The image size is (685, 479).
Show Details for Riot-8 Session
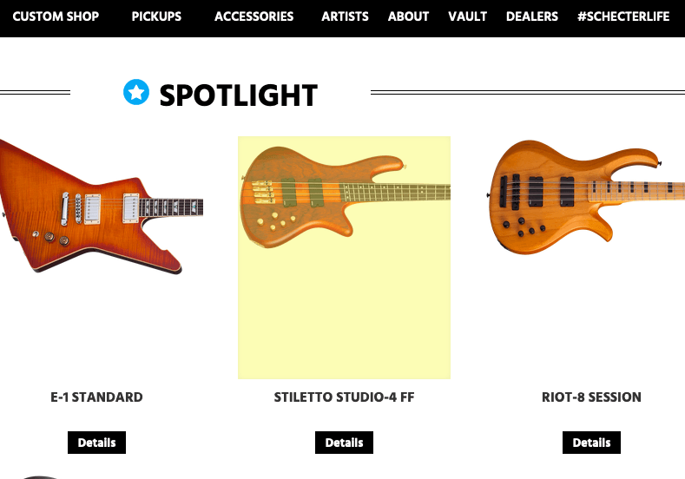click(591, 443)
